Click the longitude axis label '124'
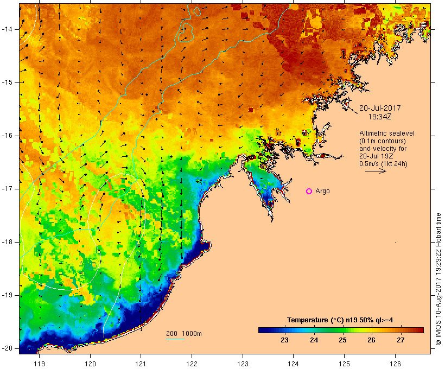Image resolution: width=445 pixels, height=369 pixels. 294,364
